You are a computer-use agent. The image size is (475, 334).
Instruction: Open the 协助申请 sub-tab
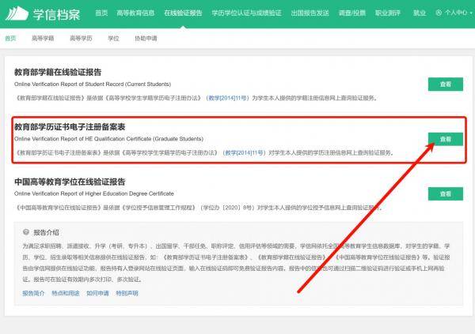tap(146, 38)
